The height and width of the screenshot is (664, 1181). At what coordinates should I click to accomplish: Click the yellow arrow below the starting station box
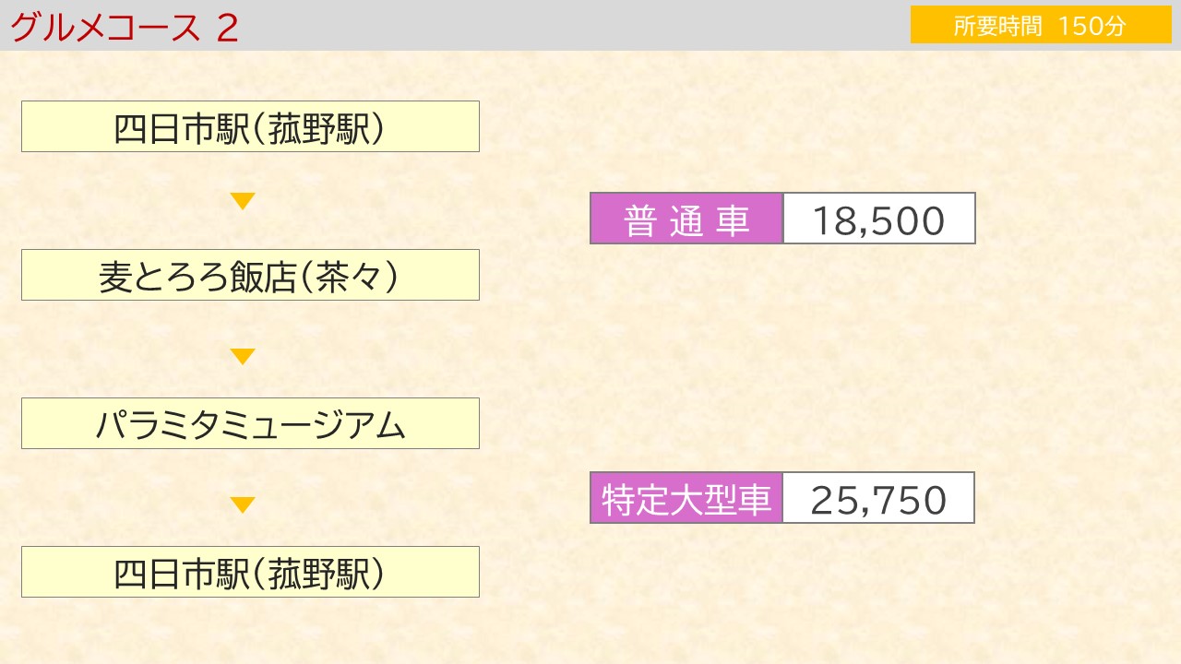(x=243, y=201)
